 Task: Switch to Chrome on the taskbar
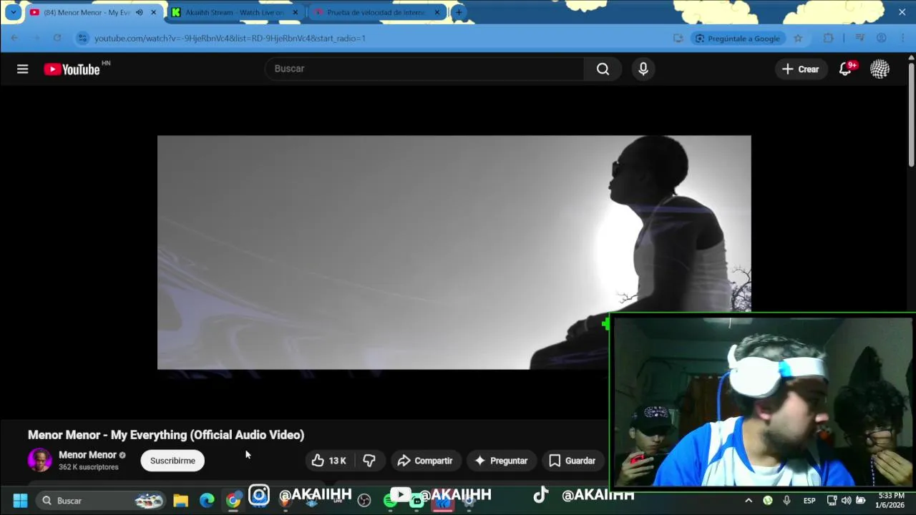233,501
